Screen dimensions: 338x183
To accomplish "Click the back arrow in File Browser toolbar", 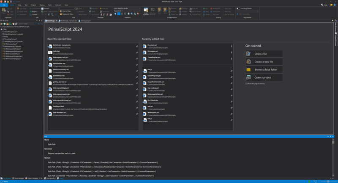I will pos(39,24).
